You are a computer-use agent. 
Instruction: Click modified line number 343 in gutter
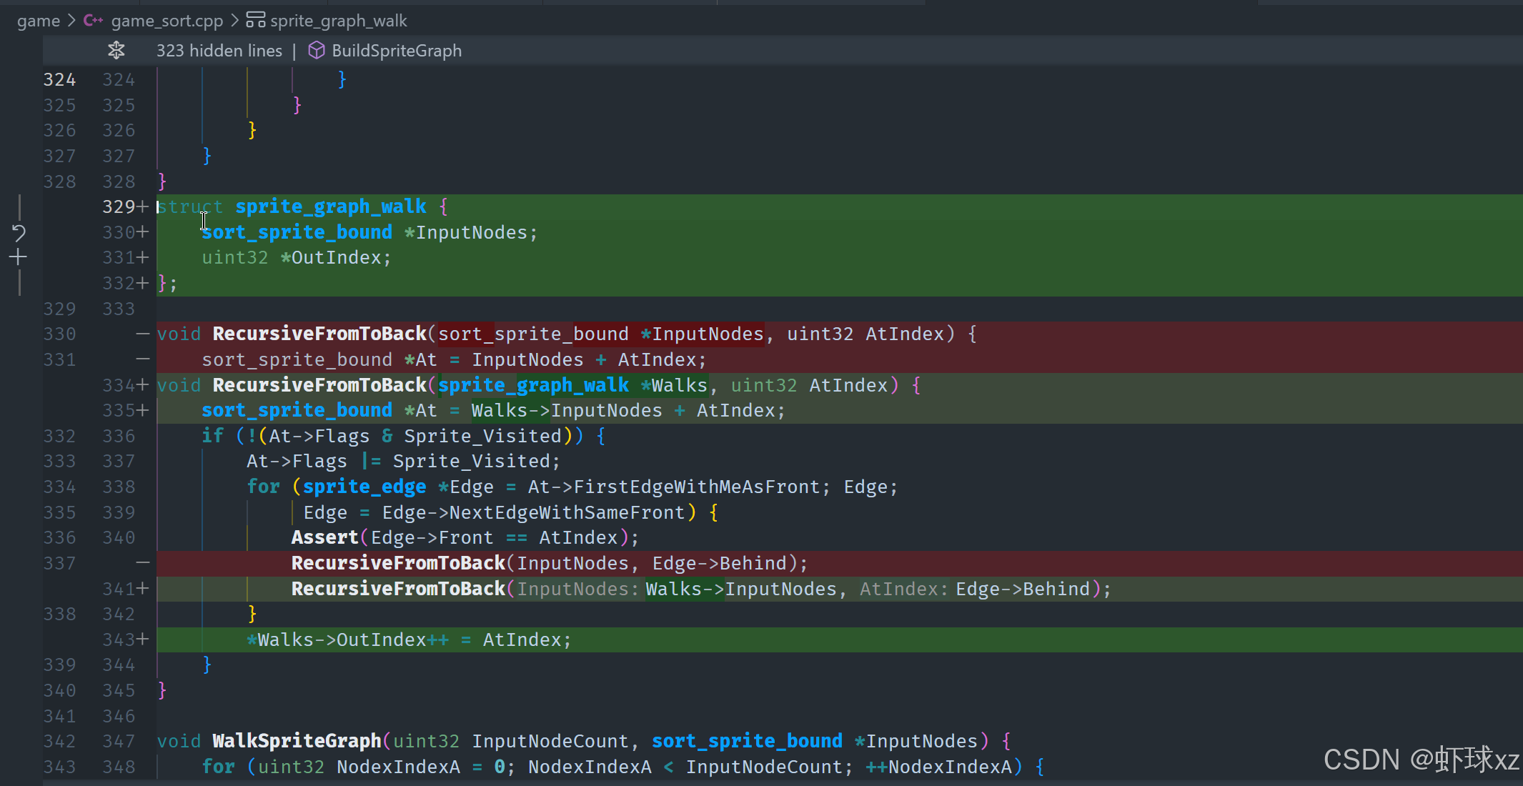coord(118,640)
